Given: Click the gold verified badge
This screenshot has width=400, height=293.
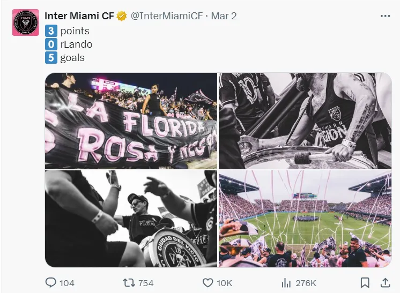Looking at the screenshot, I should point(122,16).
